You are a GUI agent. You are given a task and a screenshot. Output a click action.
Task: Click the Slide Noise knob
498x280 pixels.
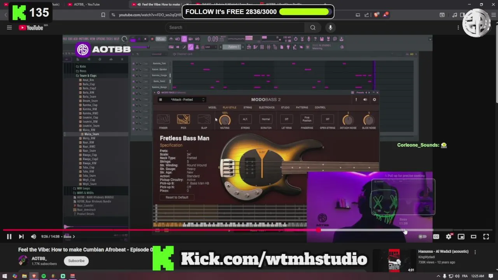pyautogui.click(x=368, y=120)
